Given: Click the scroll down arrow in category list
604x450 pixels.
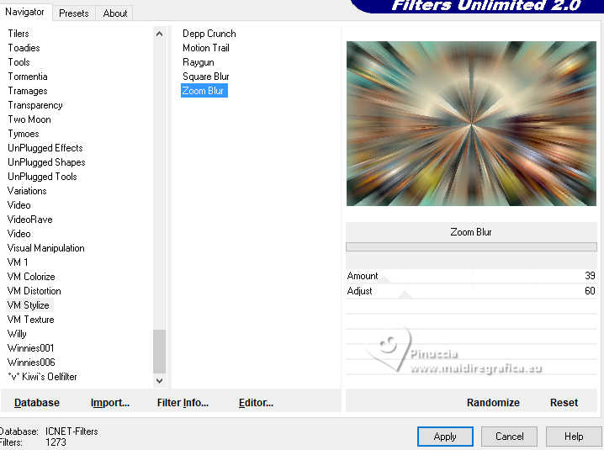Looking at the screenshot, I should coord(159,380).
